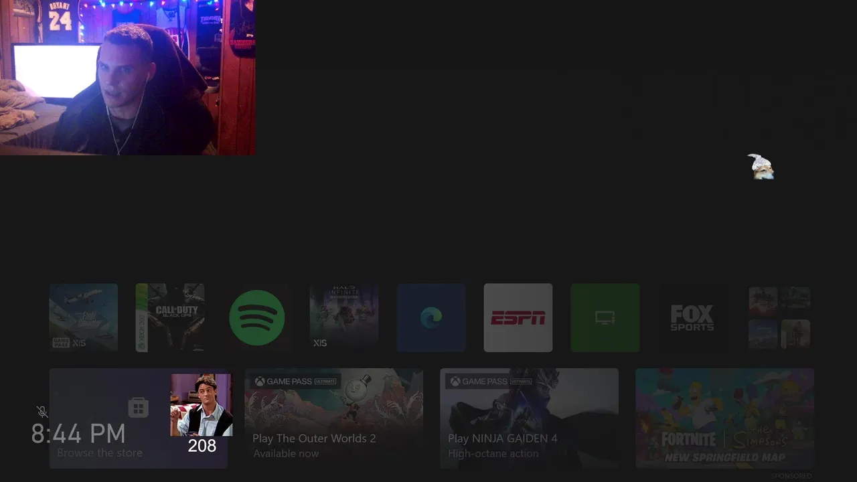Click the '8:44 PM' clock

[78, 434]
